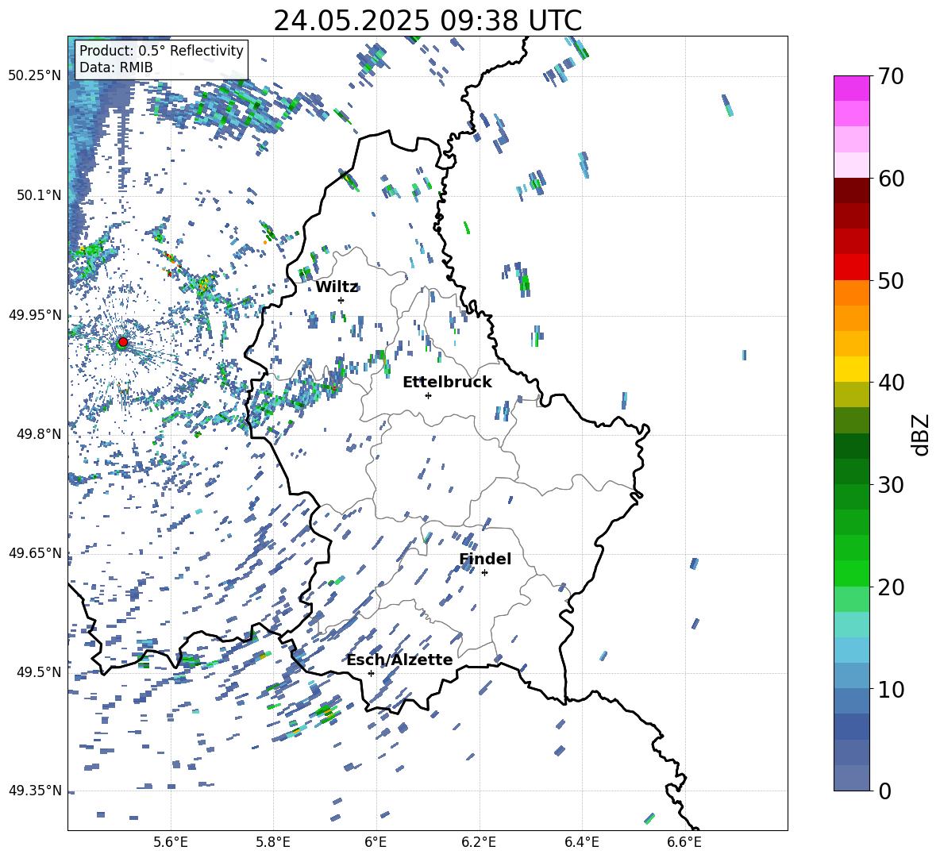Screen dimensions: 940x858
Task: Click the dBZ colorbar axis label
Action: click(922, 434)
